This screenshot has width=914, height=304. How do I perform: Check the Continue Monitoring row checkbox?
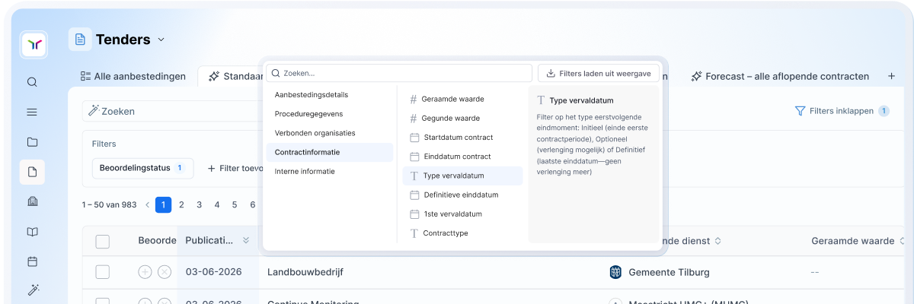coord(102,300)
